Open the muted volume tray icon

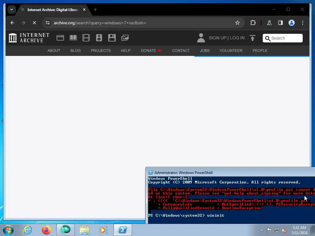(284, 230)
